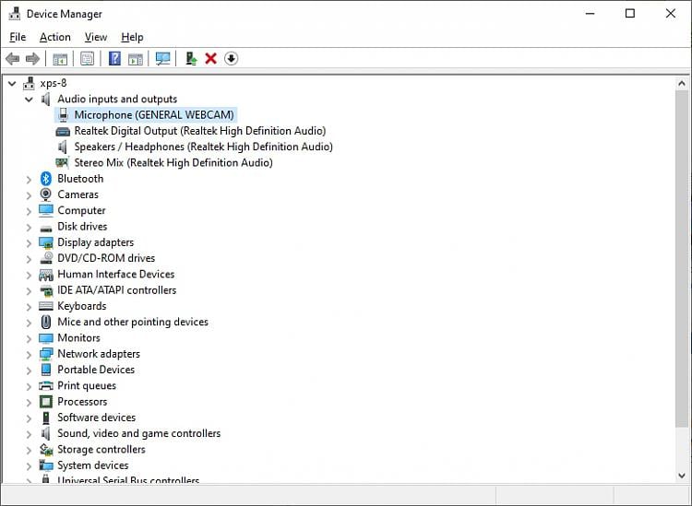
Task: Expand the Display adapters category
Action: pyautogui.click(x=30, y=243)
